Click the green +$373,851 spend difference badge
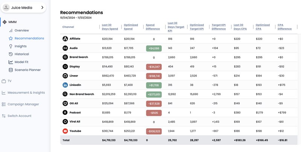The width and height of the screenshot is (301, 152). pyautogui.click(x=154, y=94)
